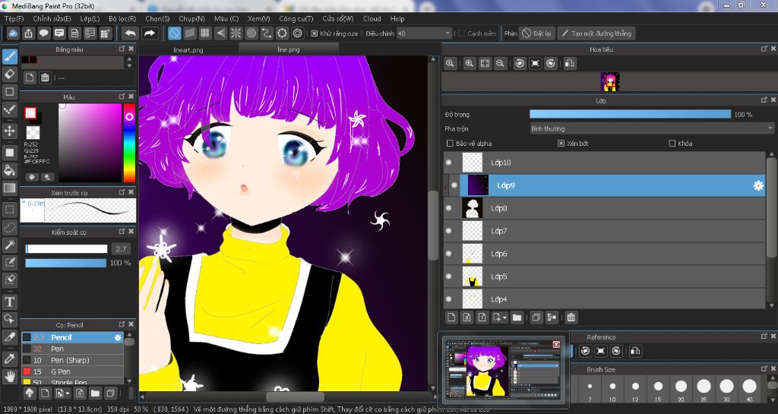The image size is (778, 414).
Task: Click the Đặt lại reset button
Action: coord(537,33)
